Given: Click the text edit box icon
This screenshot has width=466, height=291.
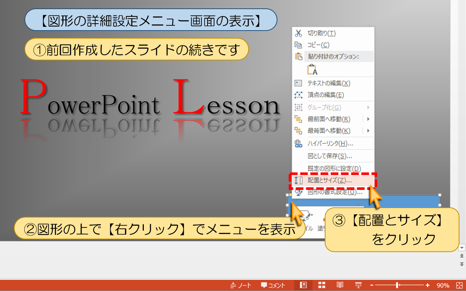Looking at the screenshot, I should coord(298,83).
